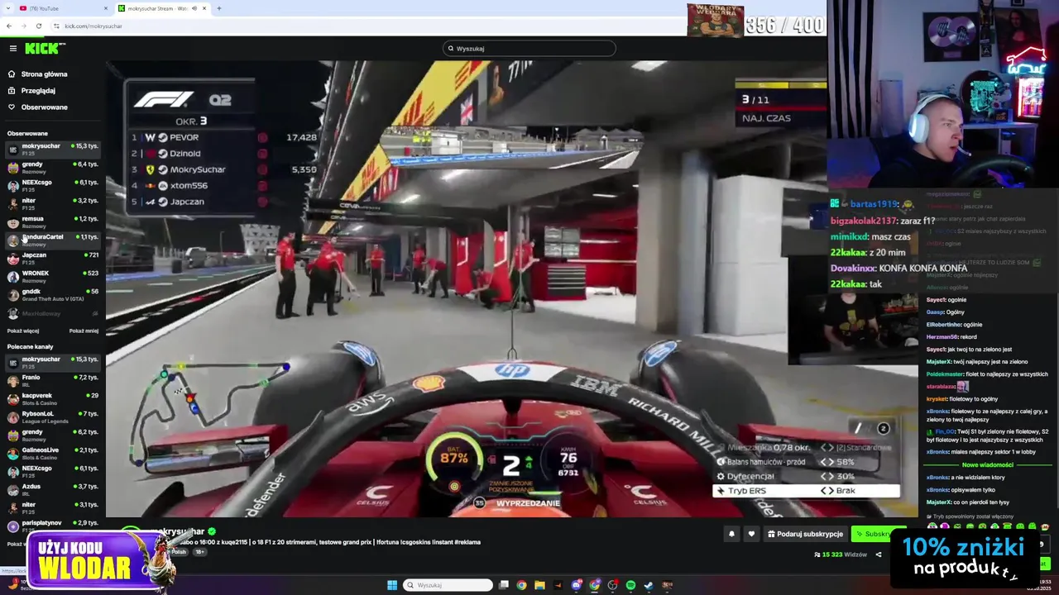Open the tab search dropdown arrow

click(x=7, y=8)
